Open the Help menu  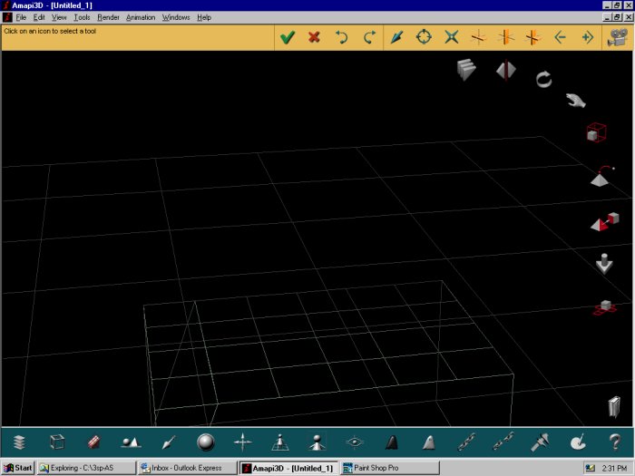pos(204,17)
